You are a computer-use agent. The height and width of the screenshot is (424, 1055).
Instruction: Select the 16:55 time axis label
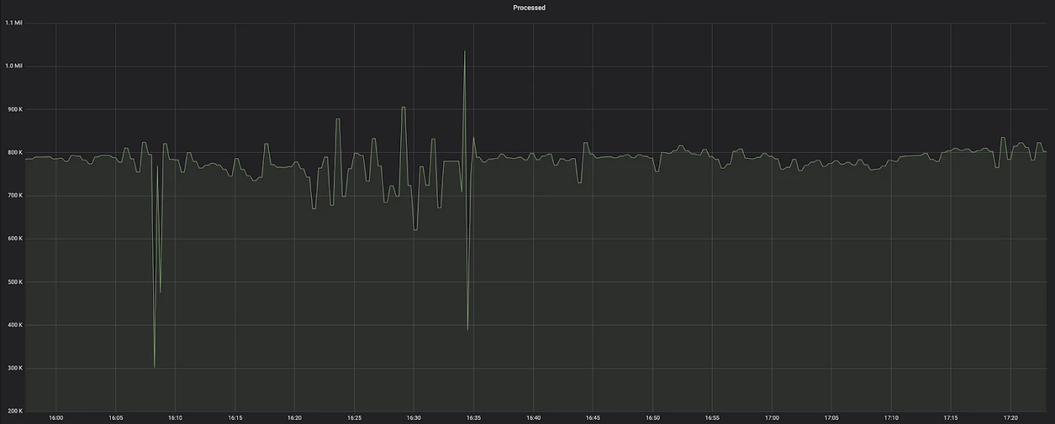click(x=712, y=417)
